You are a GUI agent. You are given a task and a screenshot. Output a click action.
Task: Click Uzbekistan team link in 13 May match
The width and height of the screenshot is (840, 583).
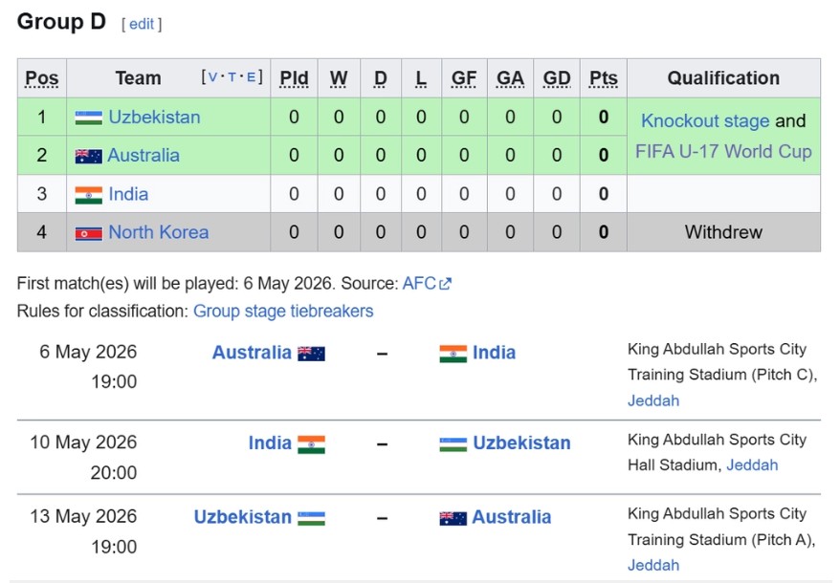(242, 517)
